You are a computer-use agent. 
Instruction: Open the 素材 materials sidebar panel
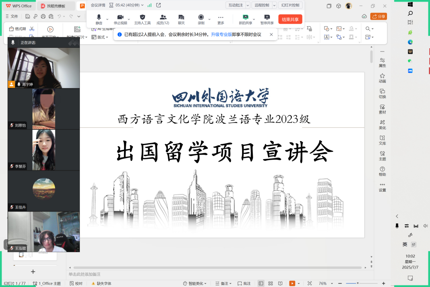pyautogui.click(x=382, y=109)
